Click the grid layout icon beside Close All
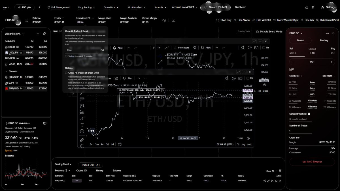The image size is (340, 191). click(280, 171)
